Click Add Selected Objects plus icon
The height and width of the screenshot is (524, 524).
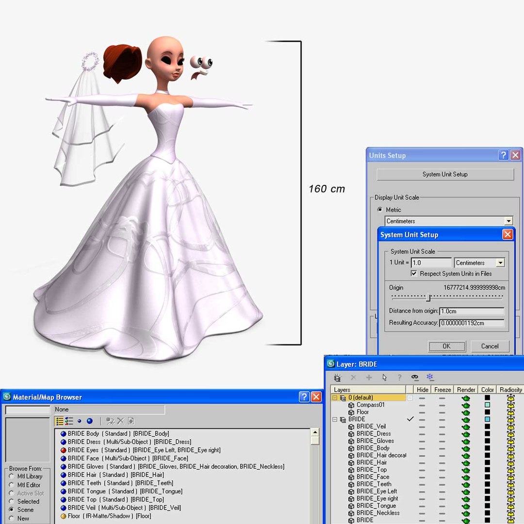369,377
